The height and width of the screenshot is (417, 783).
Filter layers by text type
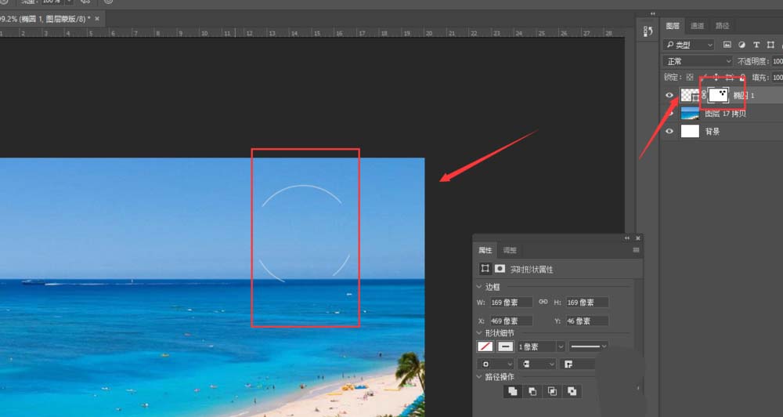click(756, 45)
